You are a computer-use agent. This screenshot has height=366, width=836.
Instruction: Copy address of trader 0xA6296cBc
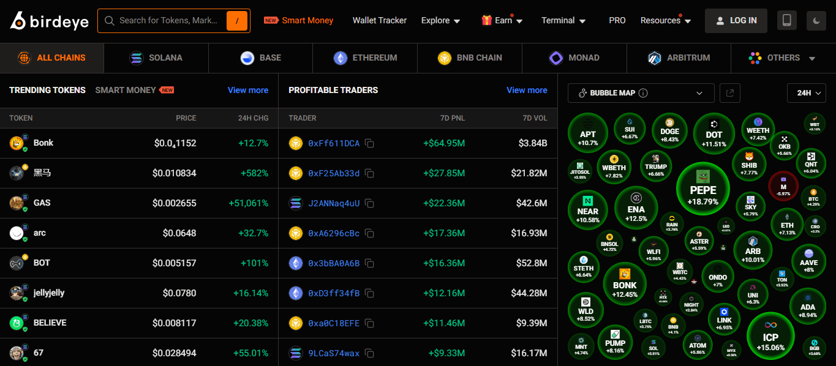(x=369, y=233)
